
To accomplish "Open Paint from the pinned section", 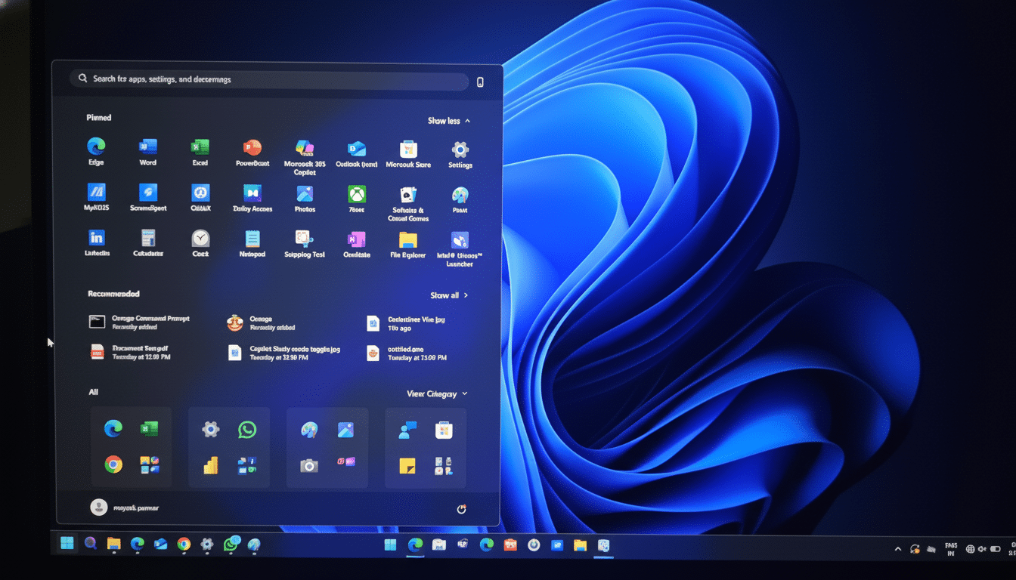I will pos(460,196).
